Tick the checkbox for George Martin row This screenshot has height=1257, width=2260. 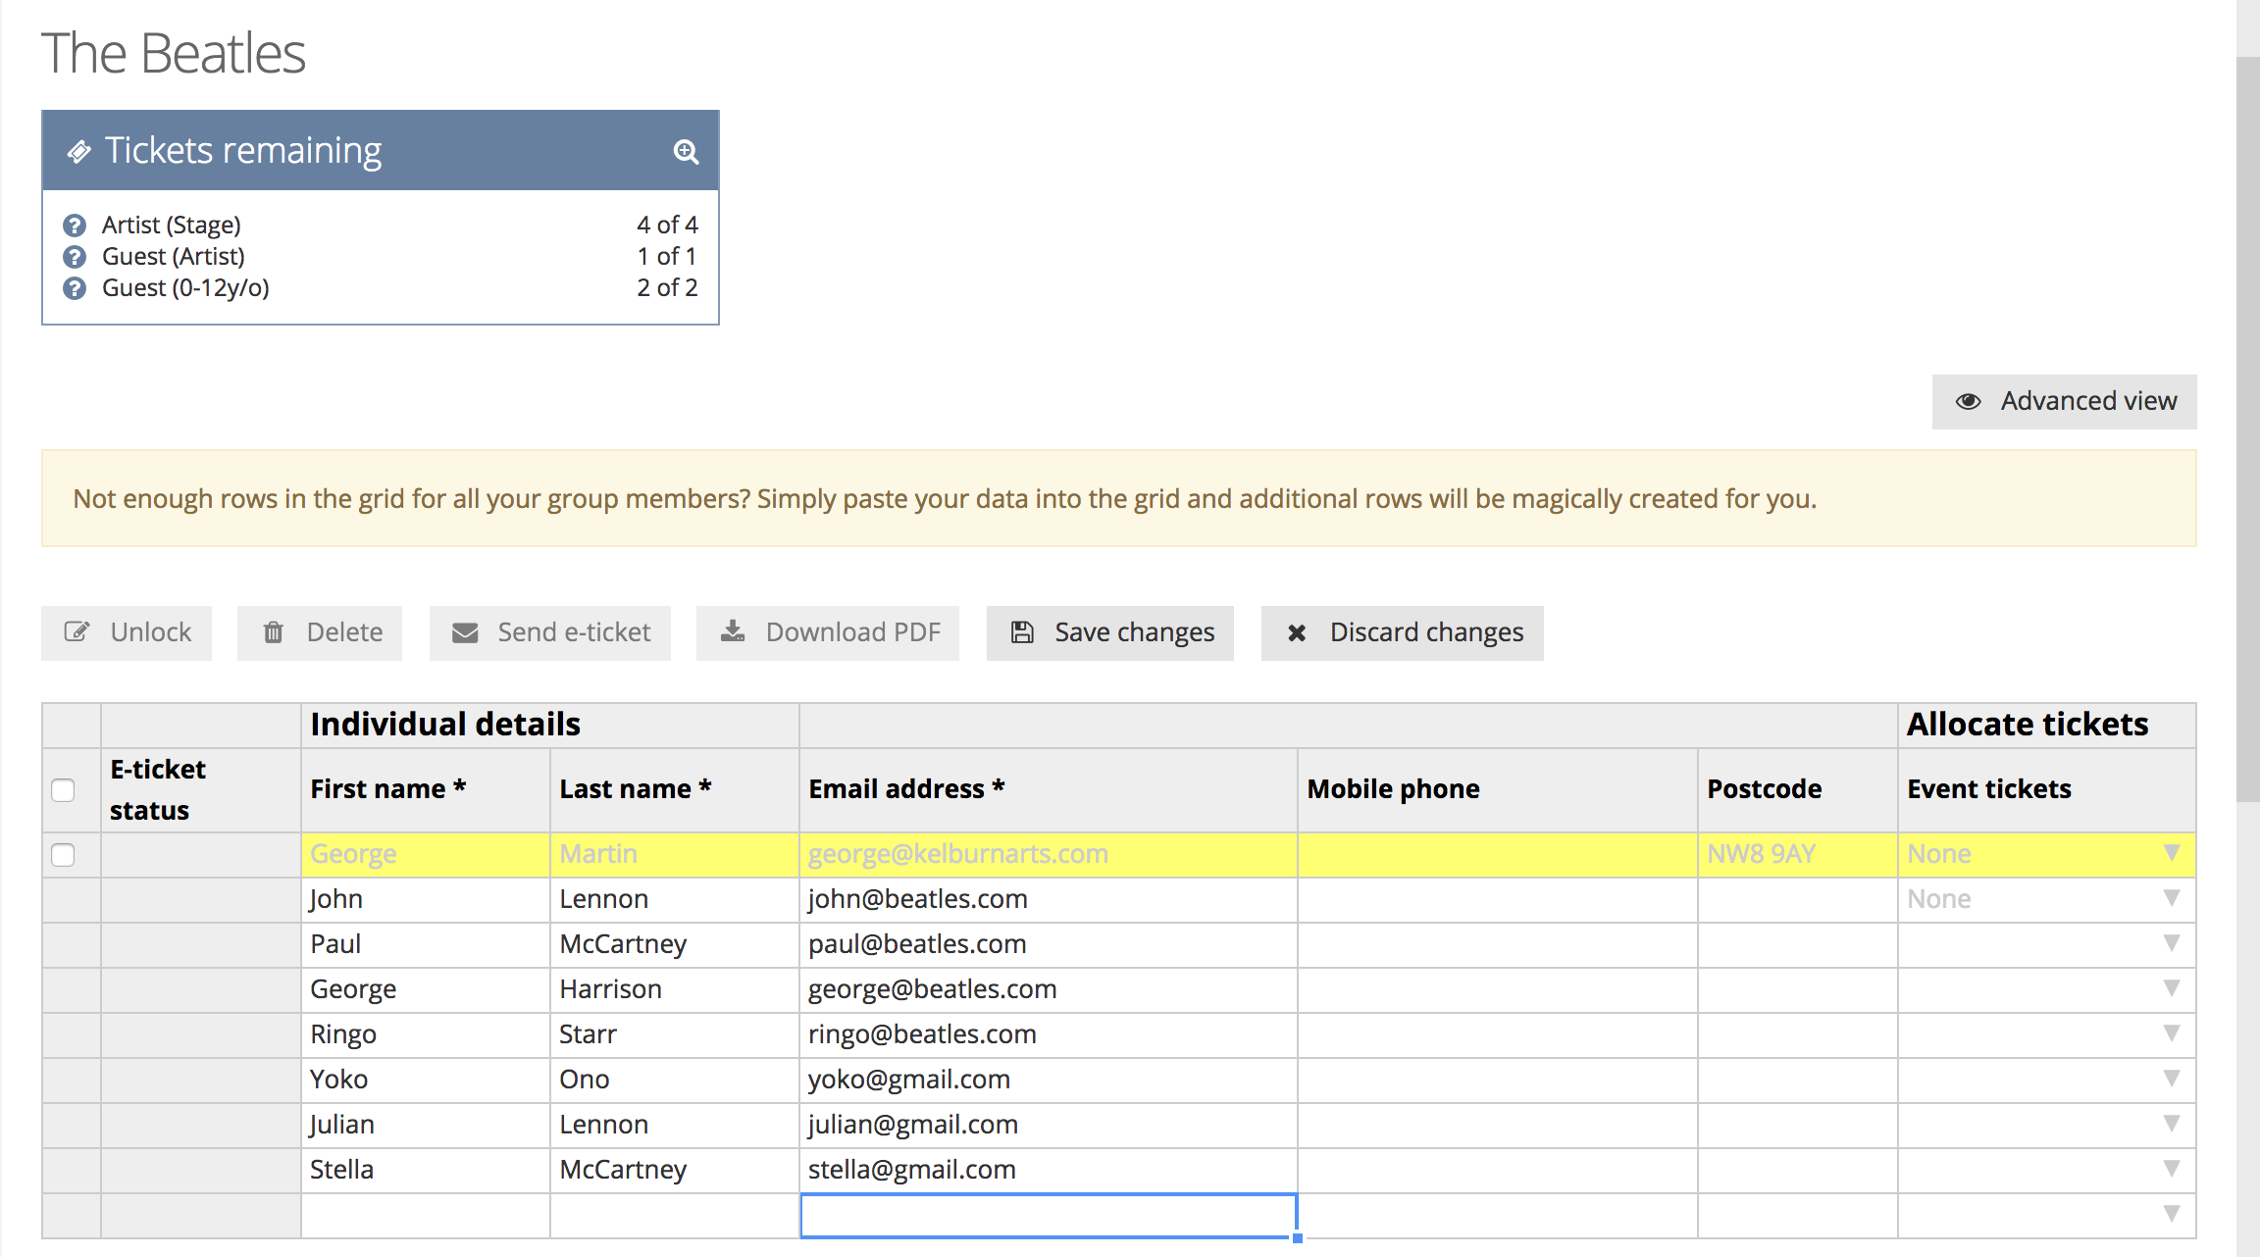63,855
